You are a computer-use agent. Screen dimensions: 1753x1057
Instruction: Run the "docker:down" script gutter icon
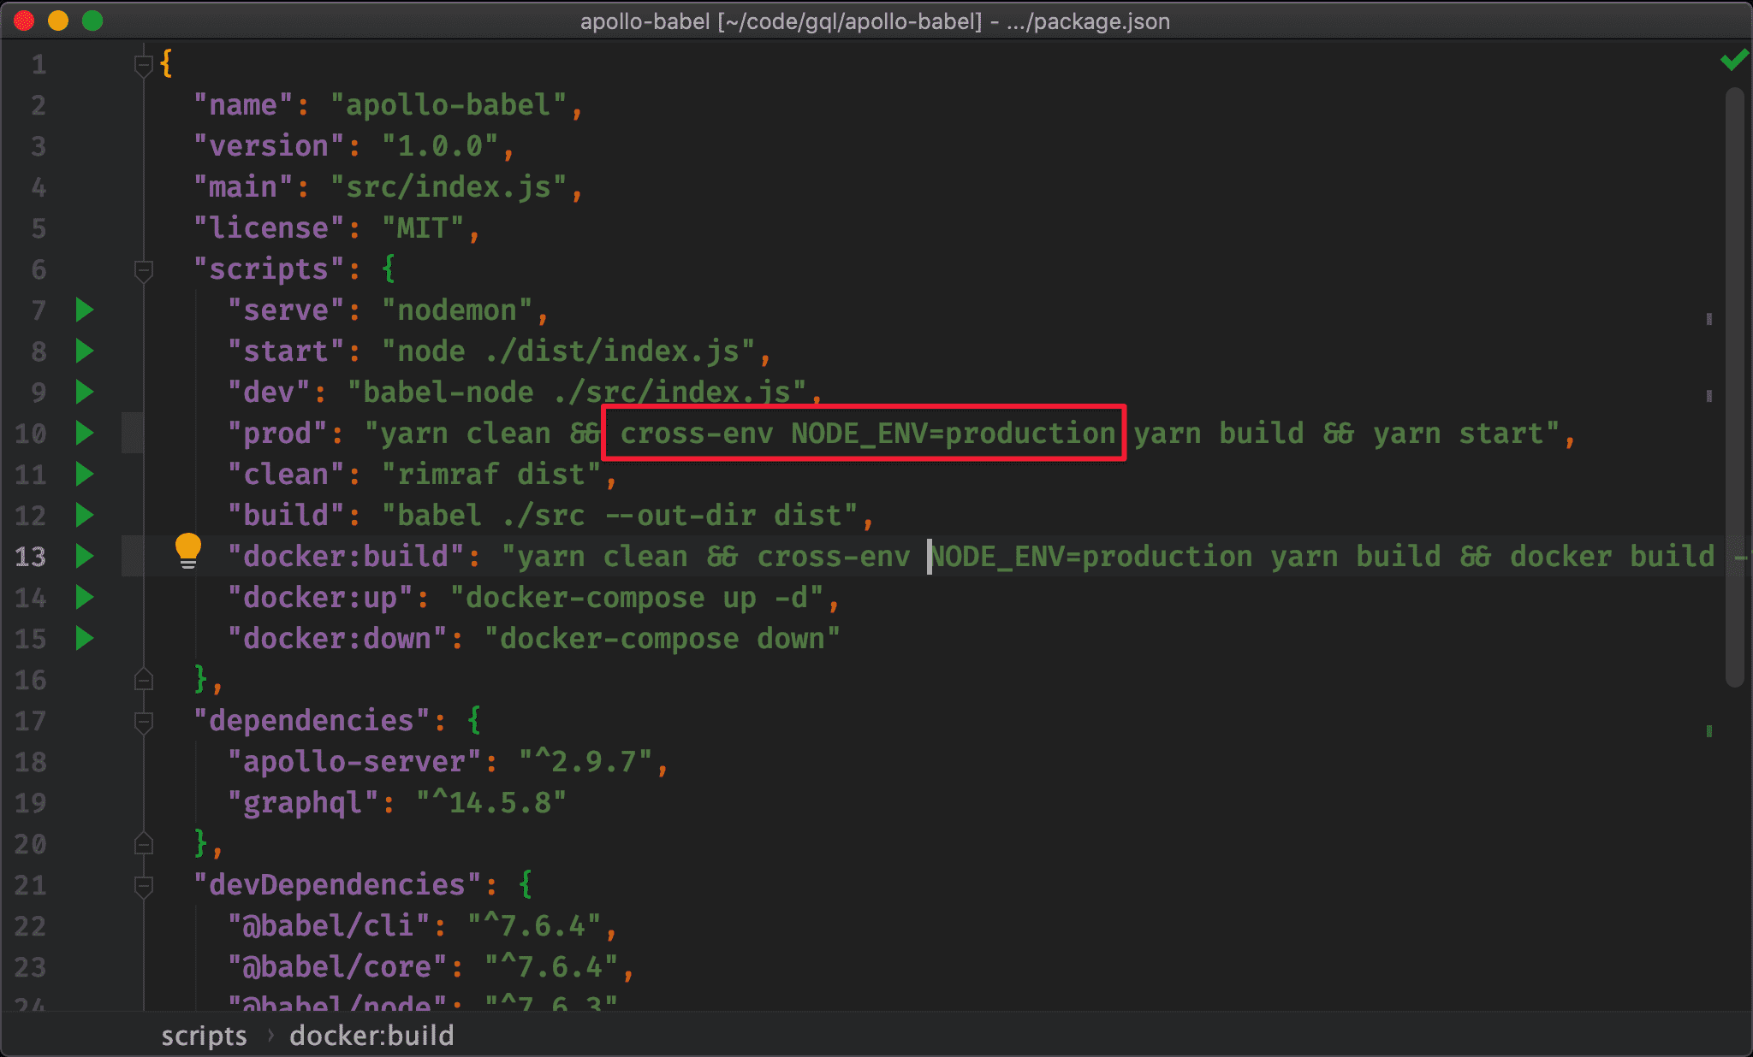[84, 638]
